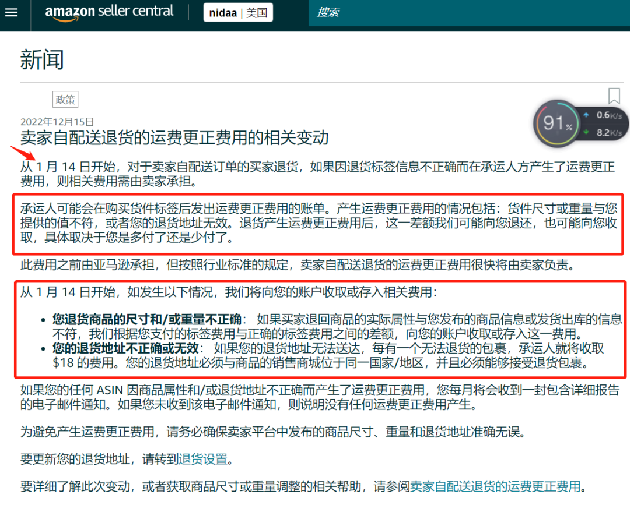Click the article headline 卖家自配送退货的运费更正费用的相关变动
The height and width of the screenshot is (505, 630).
(x=175, y=137)
